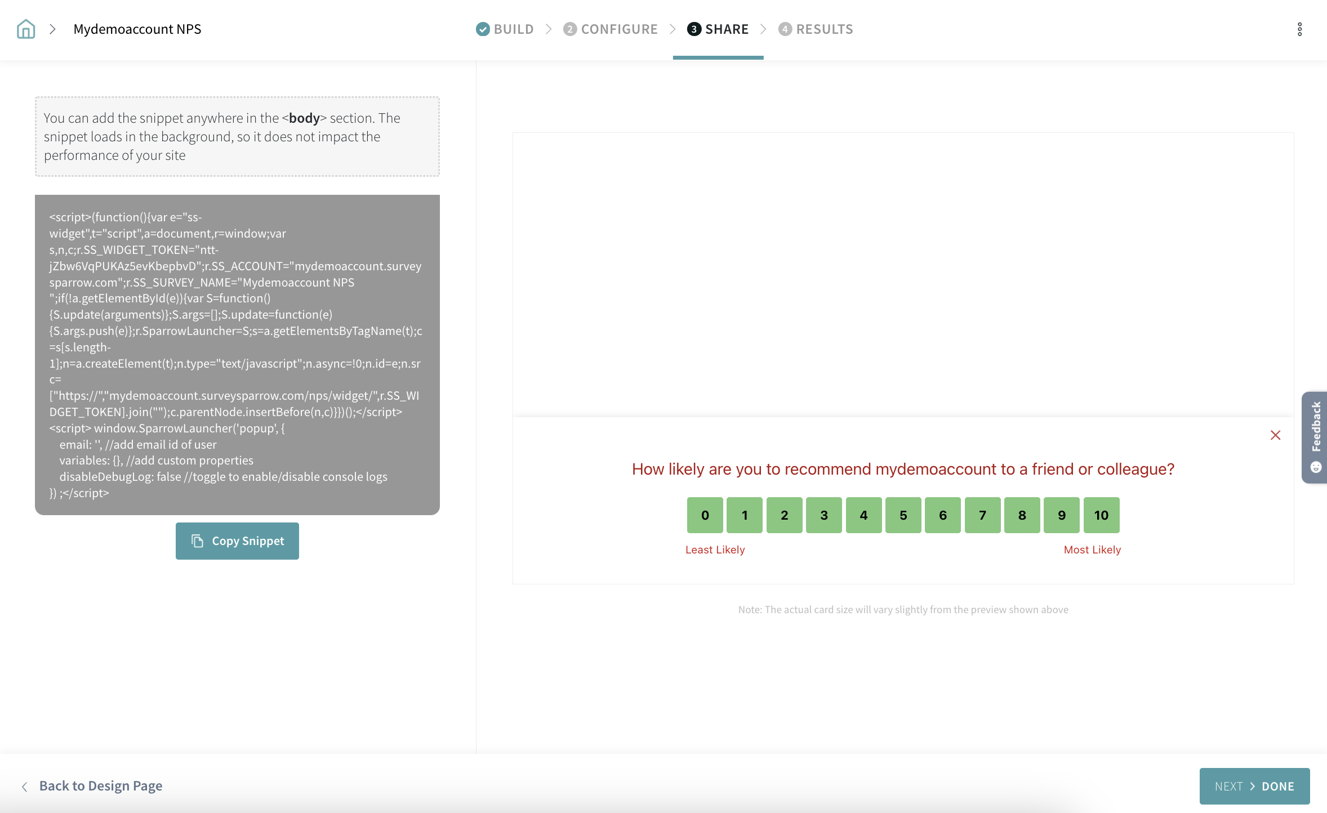
Task: Close the NPS survey preview card
Action: [1275, 435]
